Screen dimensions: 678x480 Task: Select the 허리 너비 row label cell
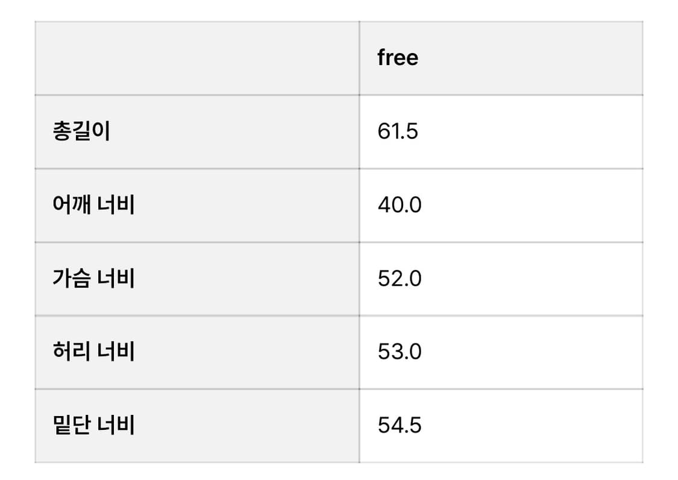coord(93,352)
